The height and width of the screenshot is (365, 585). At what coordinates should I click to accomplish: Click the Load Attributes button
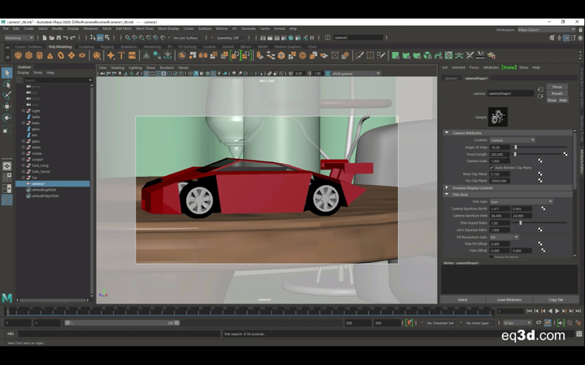click(x=509, y=299)
